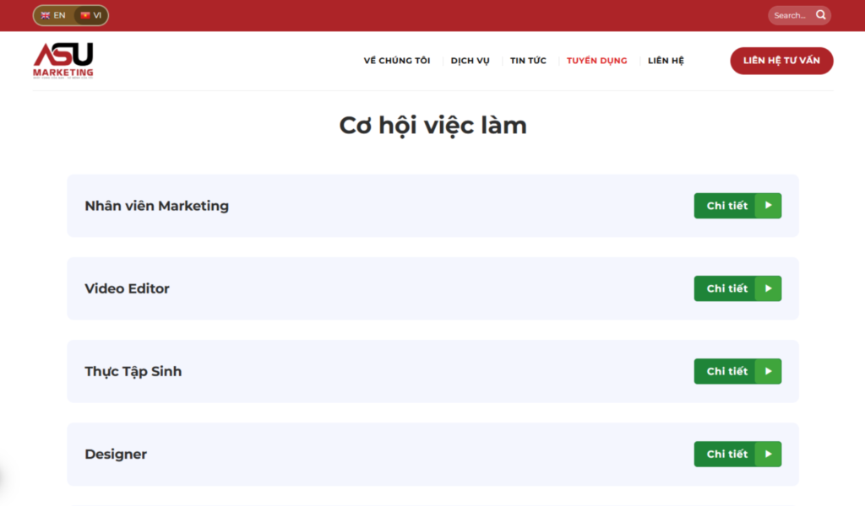Click the play arrow on Designer row

768,454
